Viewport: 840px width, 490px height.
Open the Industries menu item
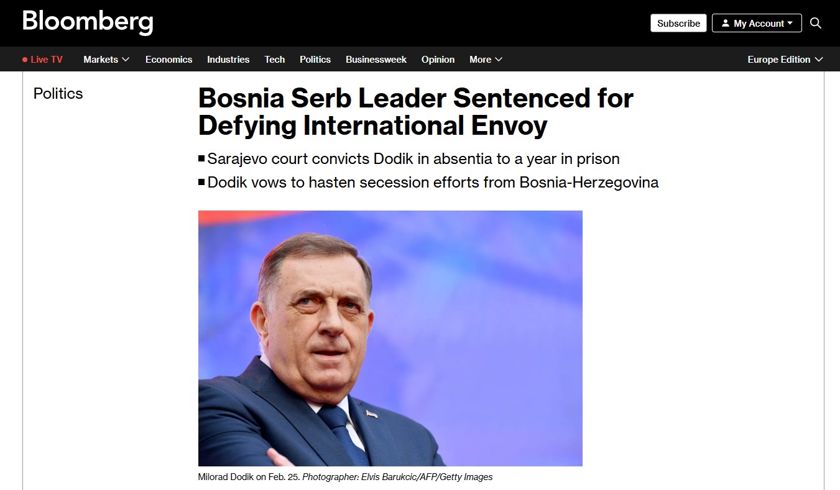pyautogui.click(x=228, y=60)
